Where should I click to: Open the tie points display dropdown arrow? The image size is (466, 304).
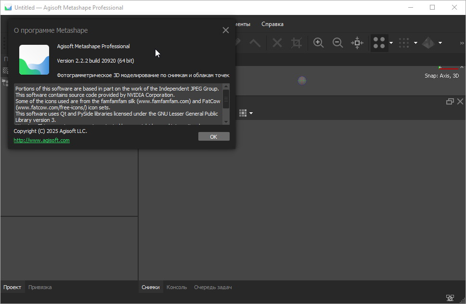[391, 43]
